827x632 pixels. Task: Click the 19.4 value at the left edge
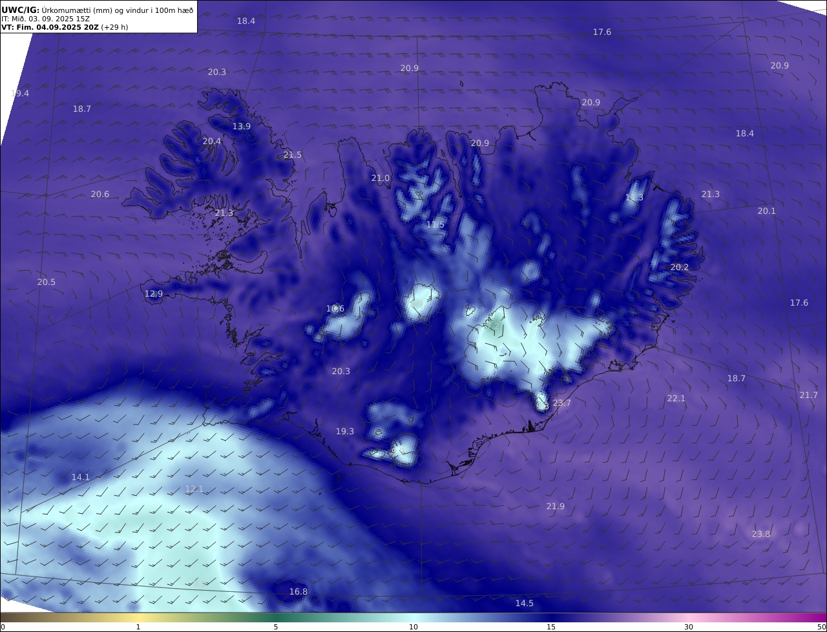(20, 93)
